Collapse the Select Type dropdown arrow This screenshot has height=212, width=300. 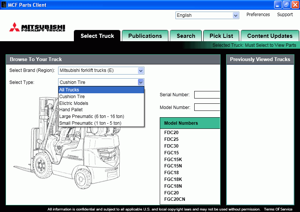pos(141,82)
